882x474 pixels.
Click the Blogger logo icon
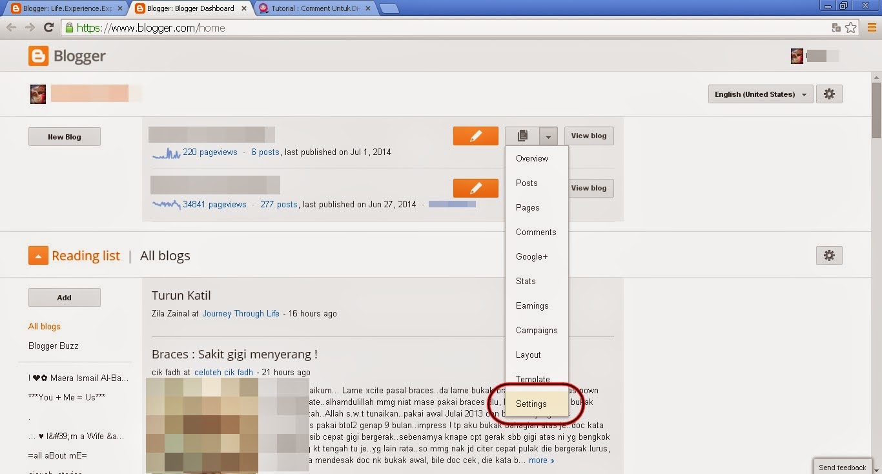(x=38, y=56)
